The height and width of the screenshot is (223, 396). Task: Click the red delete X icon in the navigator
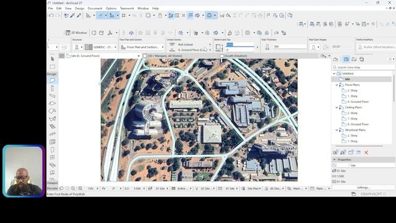point(366,152)
